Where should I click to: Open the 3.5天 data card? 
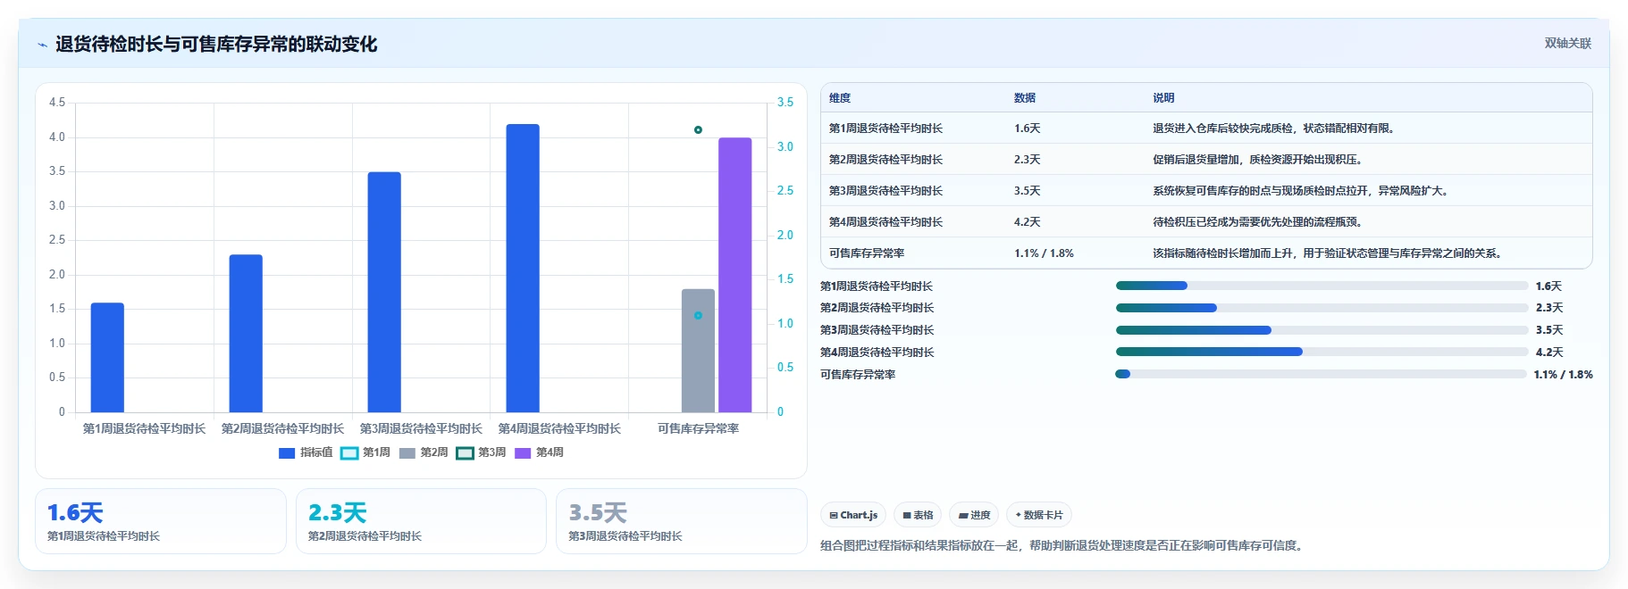pos(682,521)
